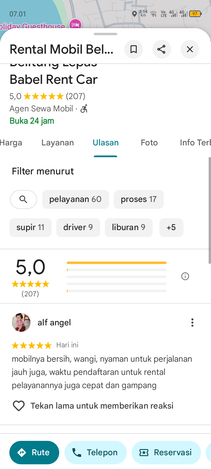Toggle the pelayanan 60 filter chip
Image resolution: width=211 pixels, height=469 pixels.
[x=75, y=200]
